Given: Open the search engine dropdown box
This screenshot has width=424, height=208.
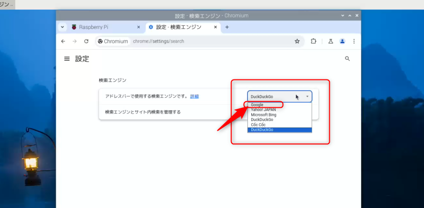Looking at the screenshot, I should pos(280,97).
